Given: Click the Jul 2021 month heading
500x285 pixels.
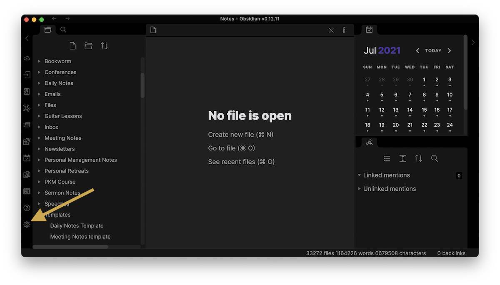Looking at the screenshot, I should [382, 50].
